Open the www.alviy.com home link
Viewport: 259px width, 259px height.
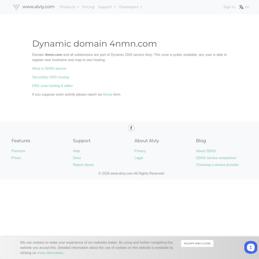point(38,7)
